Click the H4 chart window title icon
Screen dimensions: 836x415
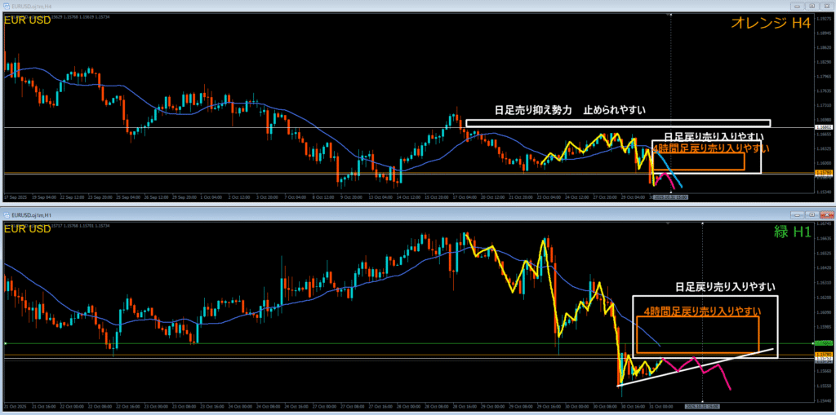coord(7,7)
